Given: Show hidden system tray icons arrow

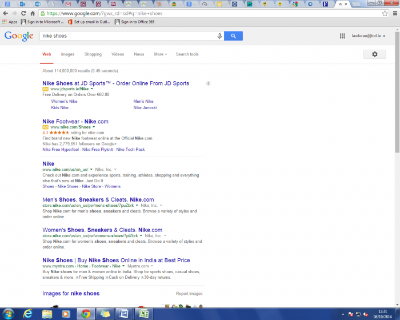Looking at the screenshot, I should click(x=343, y=314).
